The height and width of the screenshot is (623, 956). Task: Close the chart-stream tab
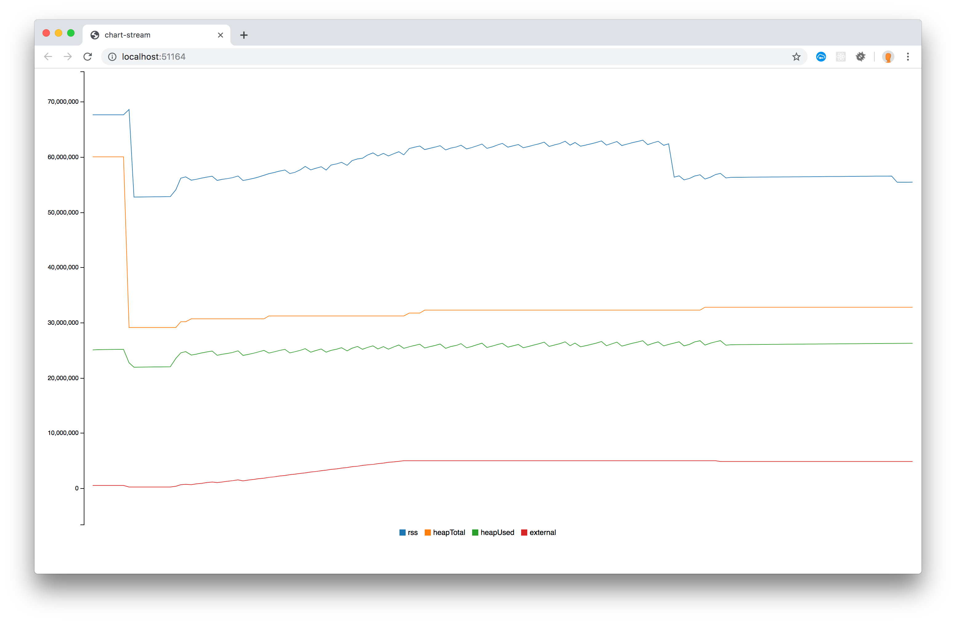pyautogui.click(x=221, y=35)
